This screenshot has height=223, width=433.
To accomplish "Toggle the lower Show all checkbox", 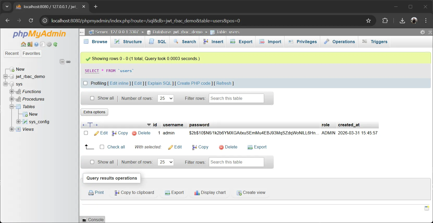I will [92, 162].
